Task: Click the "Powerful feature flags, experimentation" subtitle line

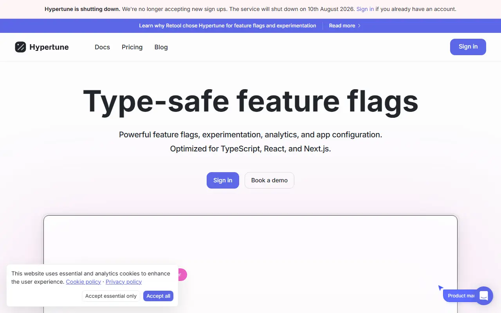Action: click(250, 135)
